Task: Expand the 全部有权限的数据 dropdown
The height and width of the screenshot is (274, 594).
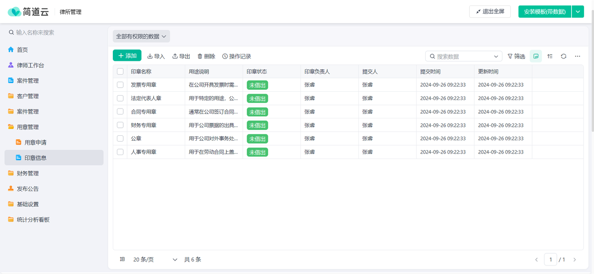Action: 141,36
